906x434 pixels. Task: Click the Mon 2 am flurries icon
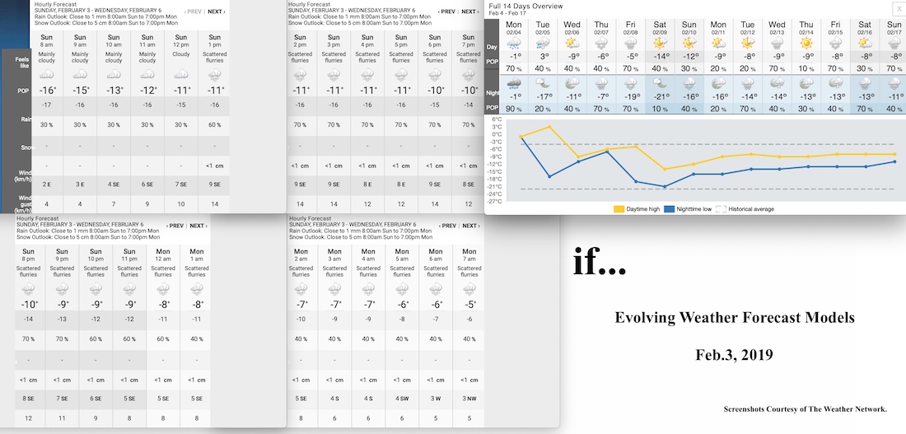tap(301, 288)
